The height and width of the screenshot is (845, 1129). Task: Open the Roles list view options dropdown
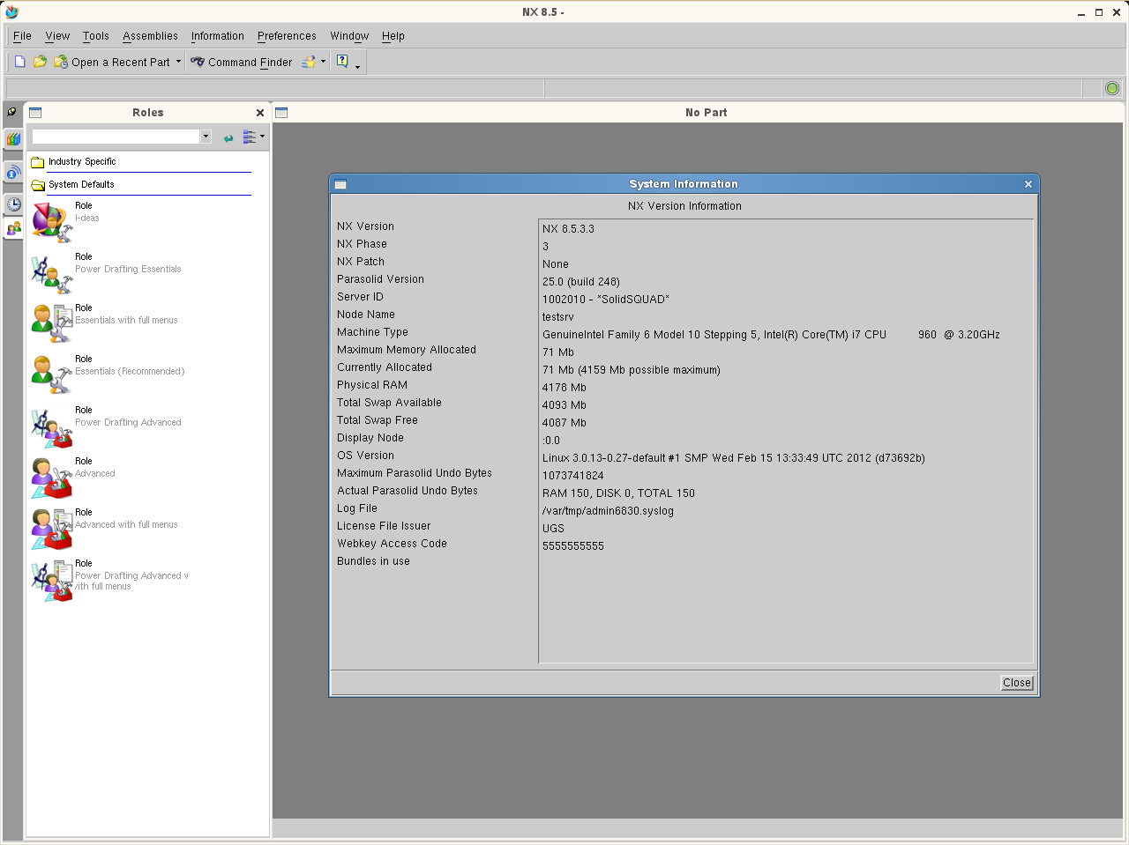click(253, 137)
